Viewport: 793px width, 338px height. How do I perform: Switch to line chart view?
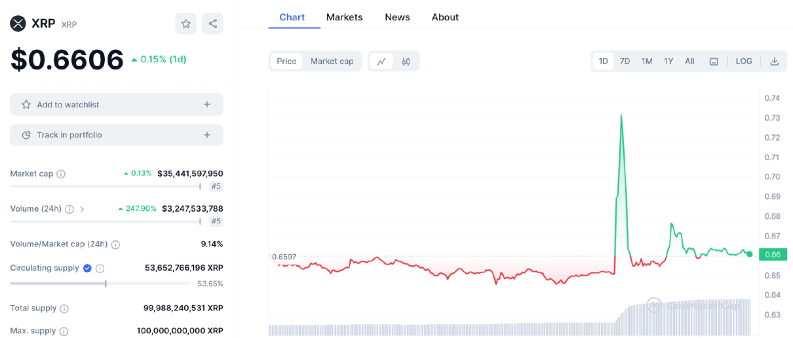[x=381, y=61]
